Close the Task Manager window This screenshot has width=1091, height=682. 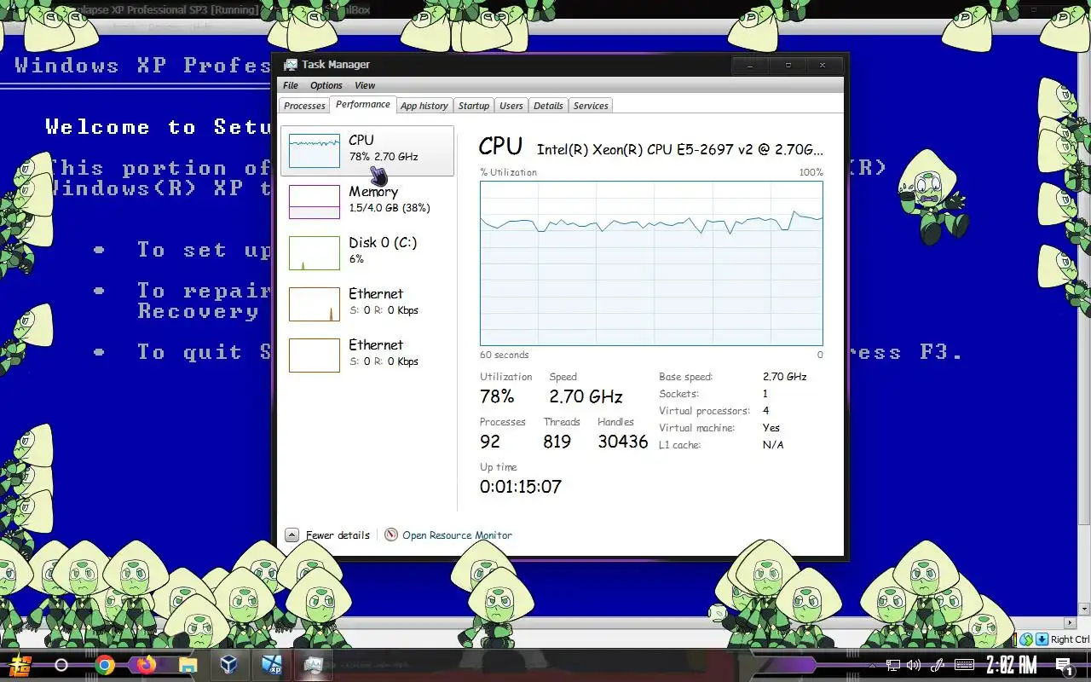click(823, 65)
